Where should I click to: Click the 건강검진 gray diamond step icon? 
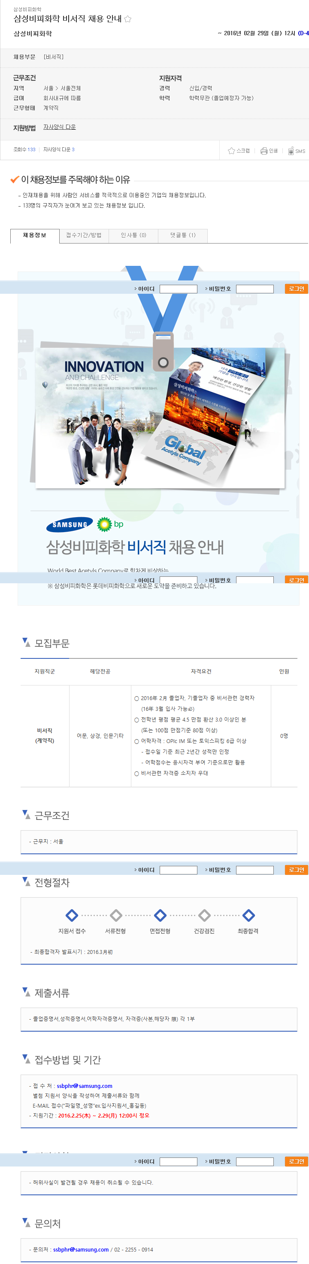coord(204,915)
